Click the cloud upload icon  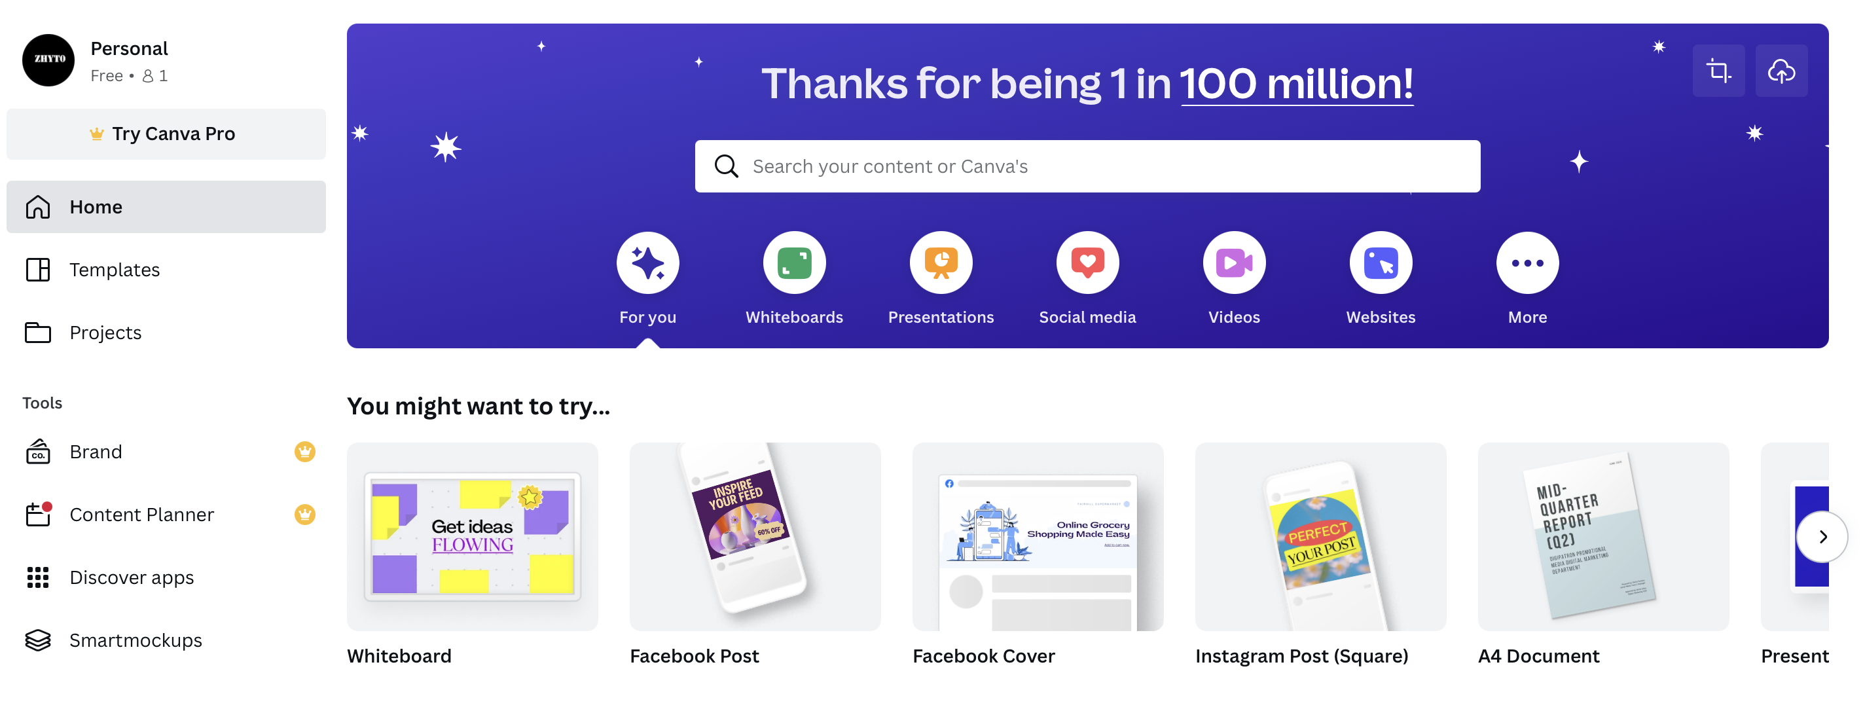[x=1781, y=71]
